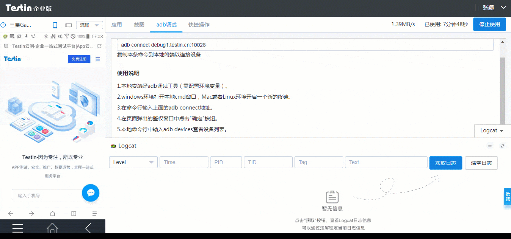
Task: Tap the 免费注册 button on phone screen
Action: click(x=79, y=59)
